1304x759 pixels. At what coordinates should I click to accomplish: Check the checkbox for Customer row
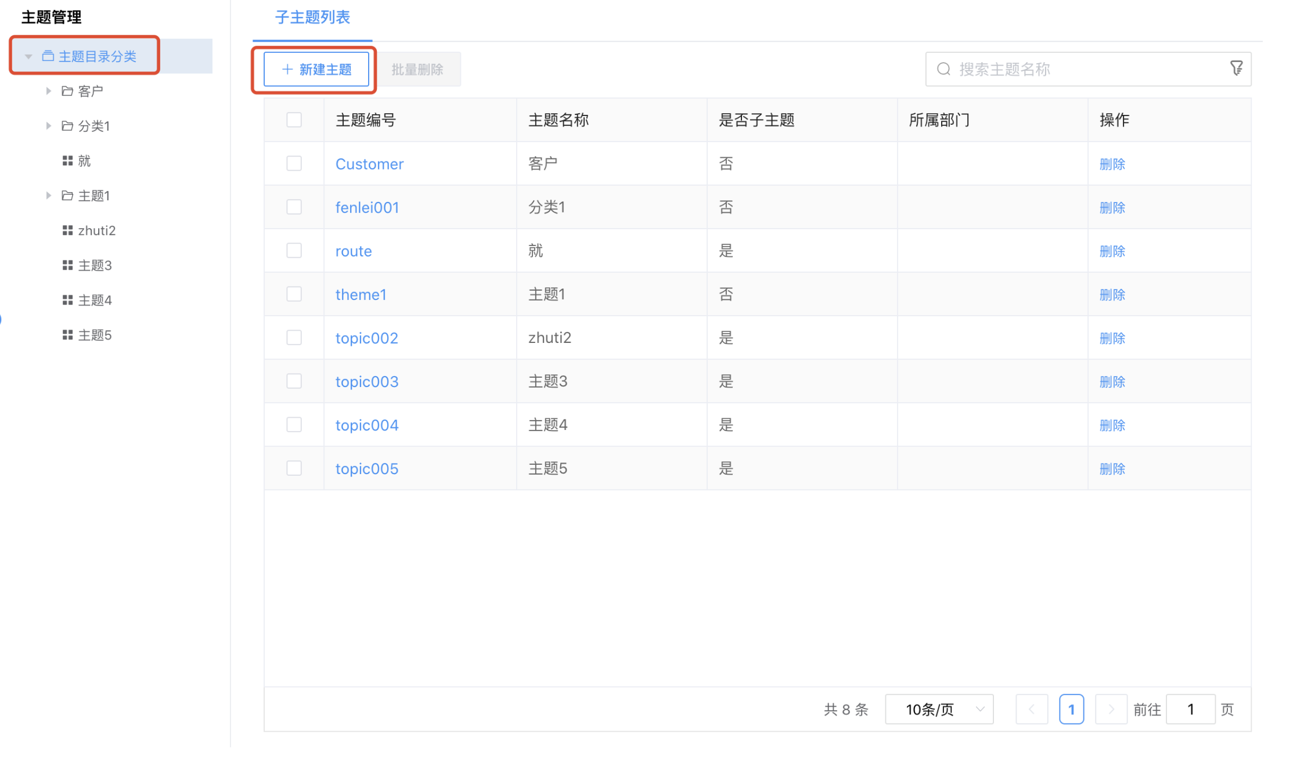(x=294, y=164)
